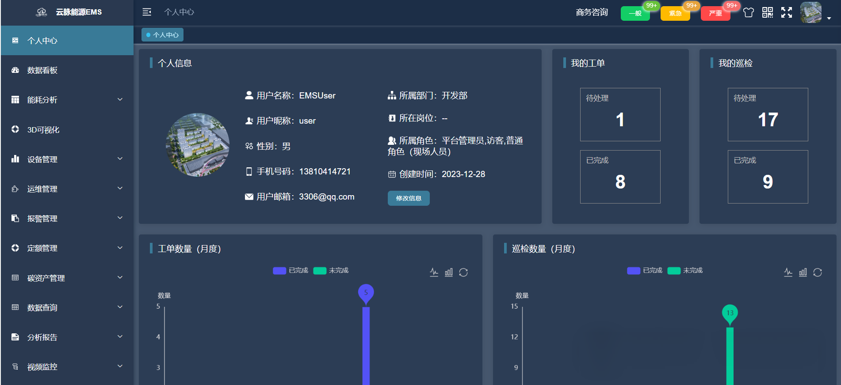This screenshot has width=841, height=385.
Task: Switch inspection chart to line view
Action: tap(788, 272)
